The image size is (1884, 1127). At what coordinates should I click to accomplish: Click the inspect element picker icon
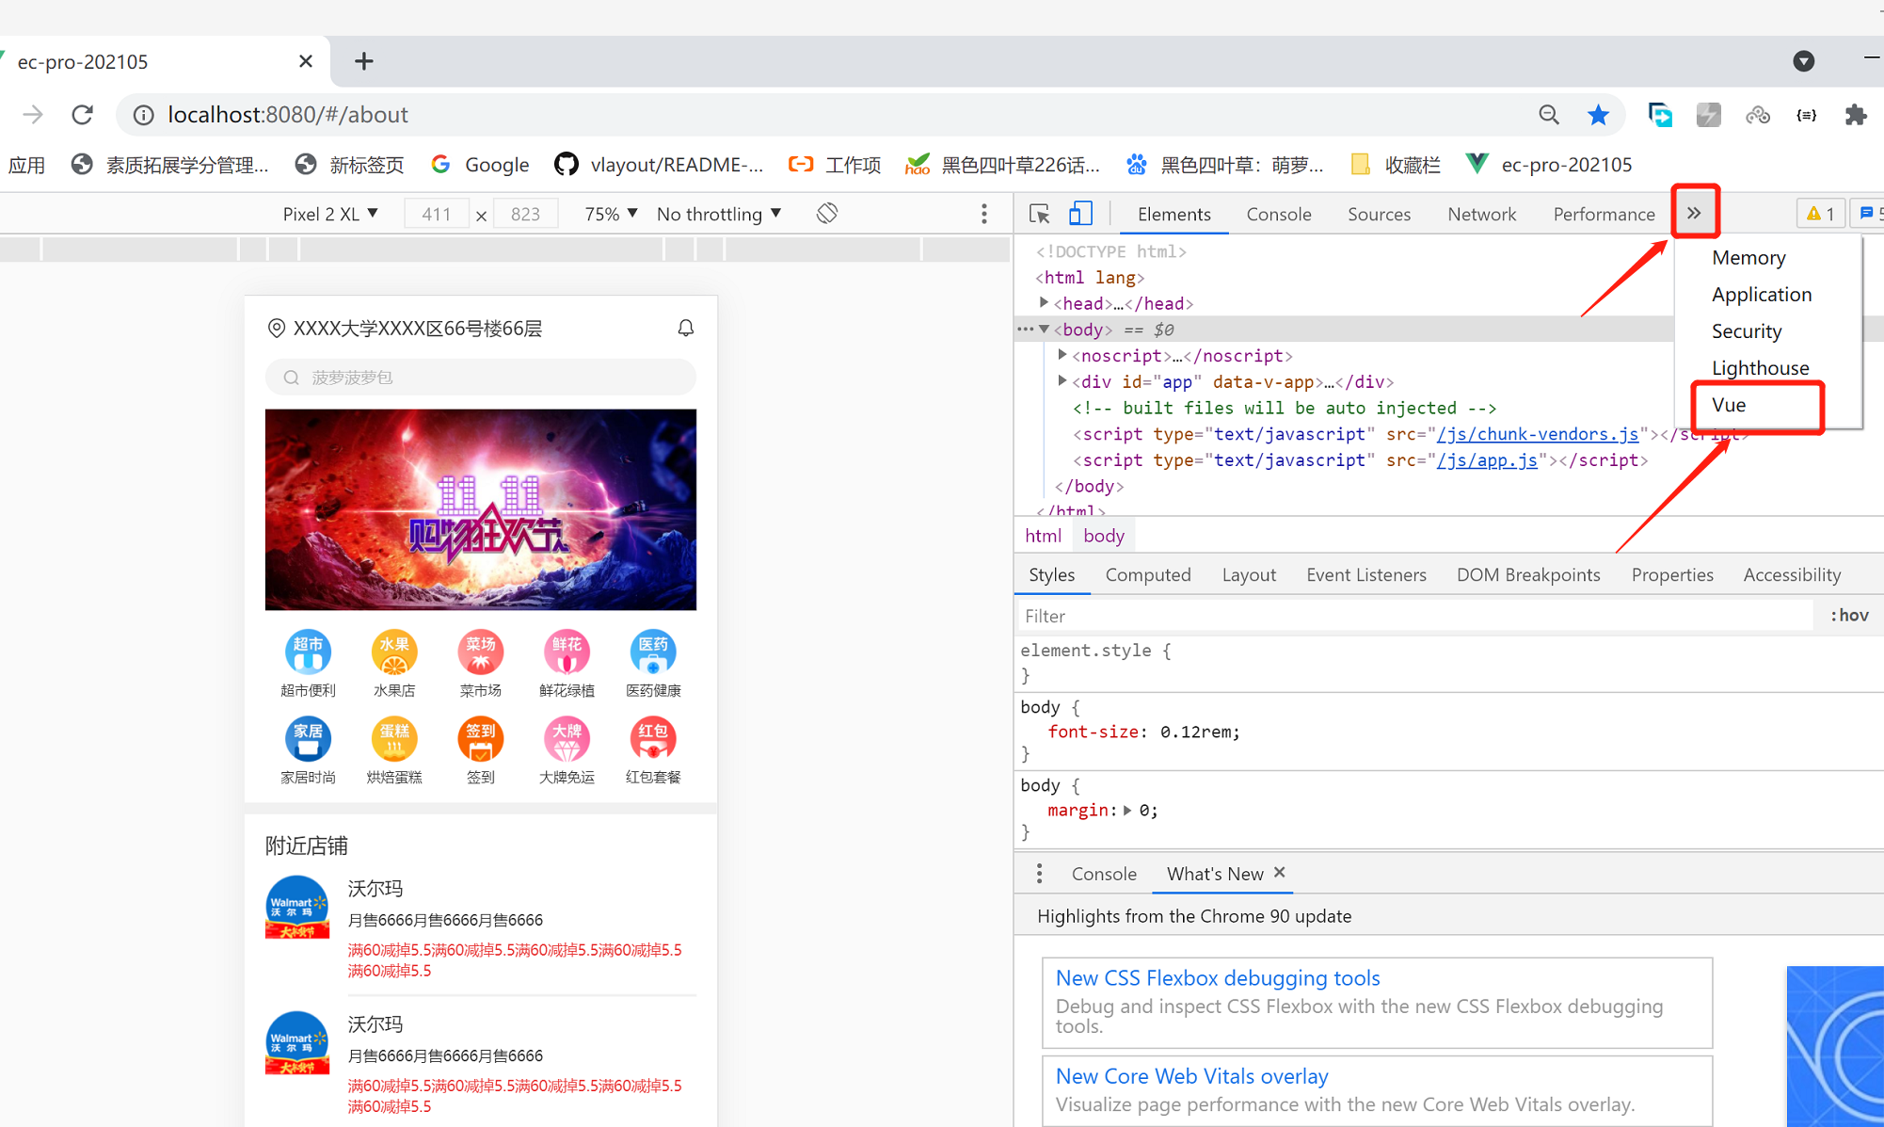[x=1039, y=214]
